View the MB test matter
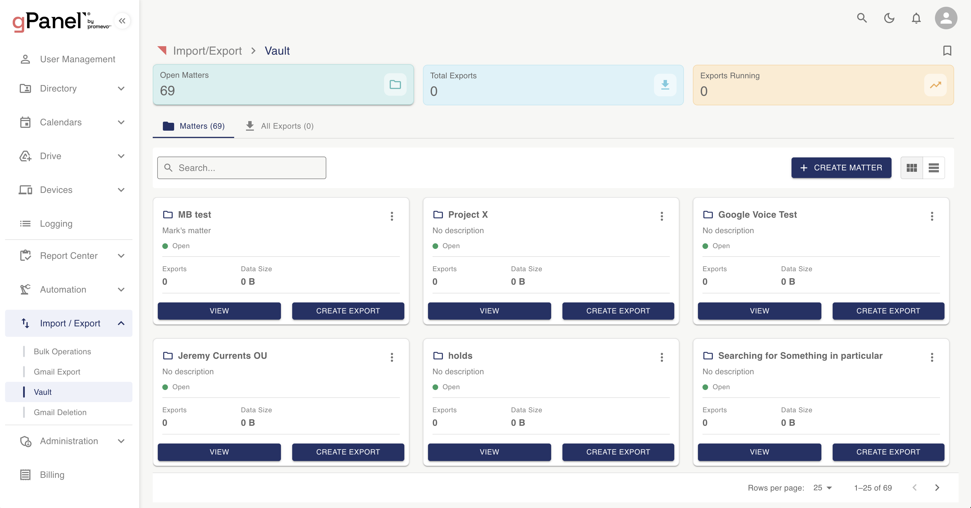The image size is (971, 508). pyautogui.click(x=219, y=311)
